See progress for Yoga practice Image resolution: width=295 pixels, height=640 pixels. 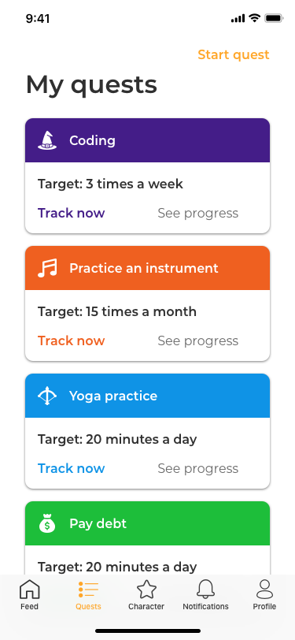[198, 468]
